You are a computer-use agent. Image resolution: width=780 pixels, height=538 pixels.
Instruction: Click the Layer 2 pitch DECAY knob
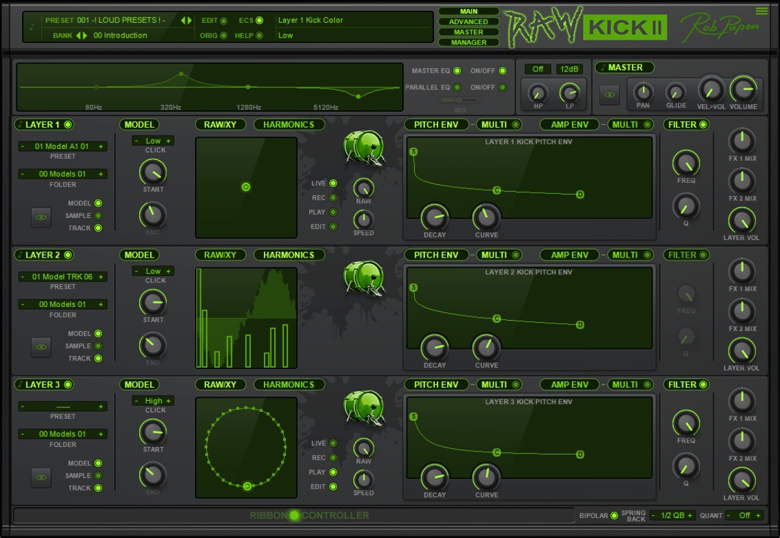[x=435, y=348]
